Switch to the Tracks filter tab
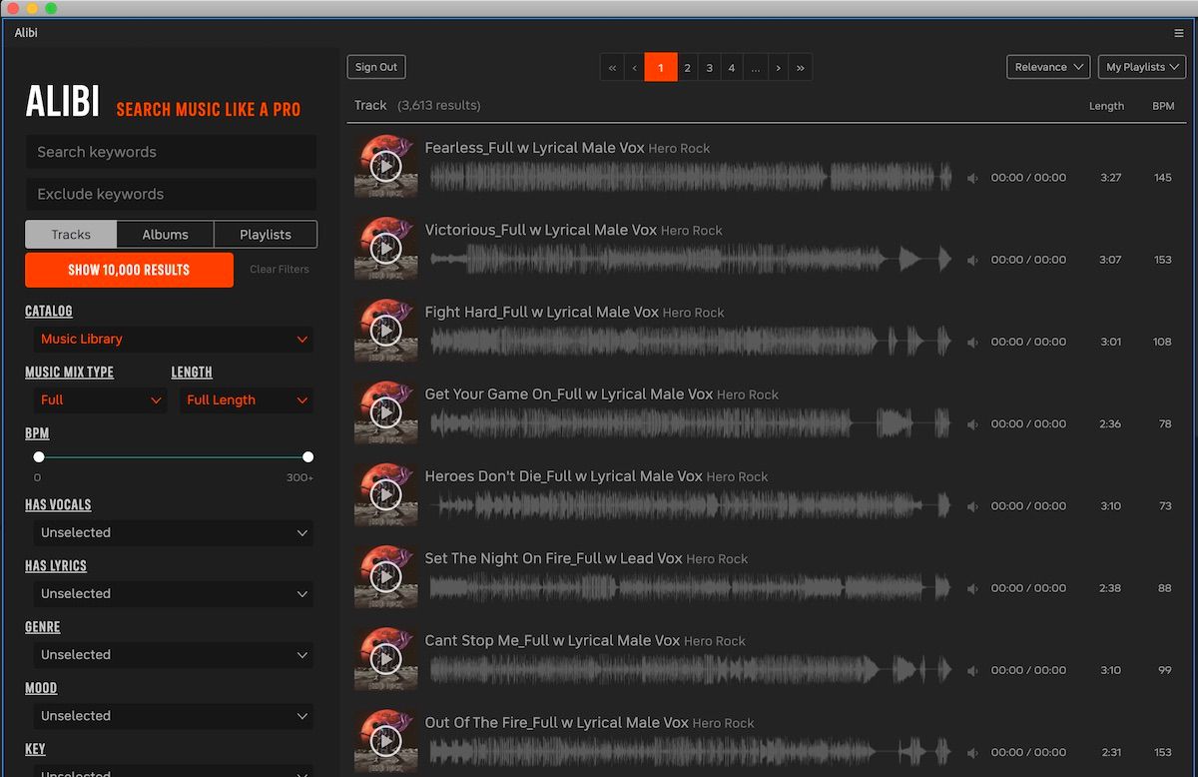 70,234
